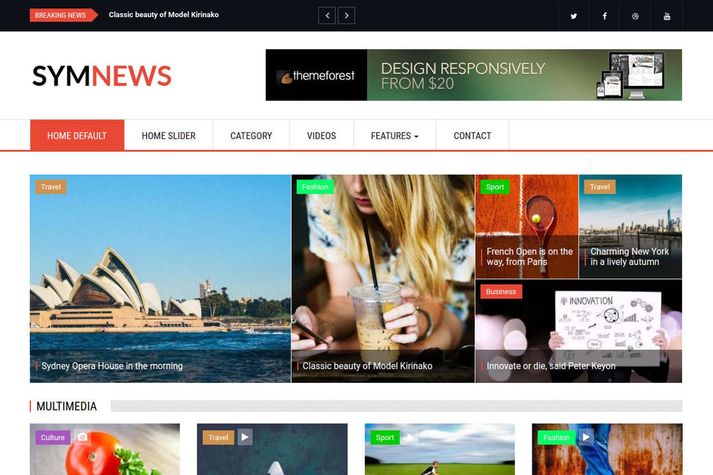
Task: Click the Facebook icon in top bar
Action: click(x=604, y=16)
